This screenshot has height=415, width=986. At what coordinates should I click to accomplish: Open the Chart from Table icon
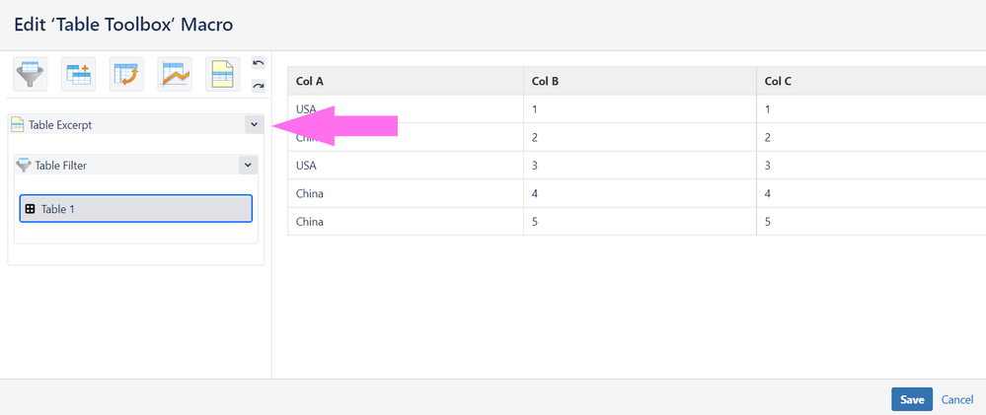coord(175,75)
